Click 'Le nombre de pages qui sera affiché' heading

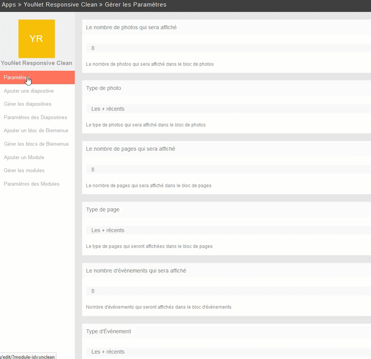coord(131,149)
